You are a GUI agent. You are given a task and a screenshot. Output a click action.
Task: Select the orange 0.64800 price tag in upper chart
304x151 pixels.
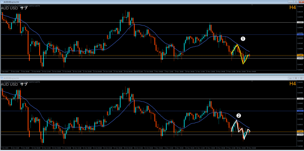coord(300,55)
